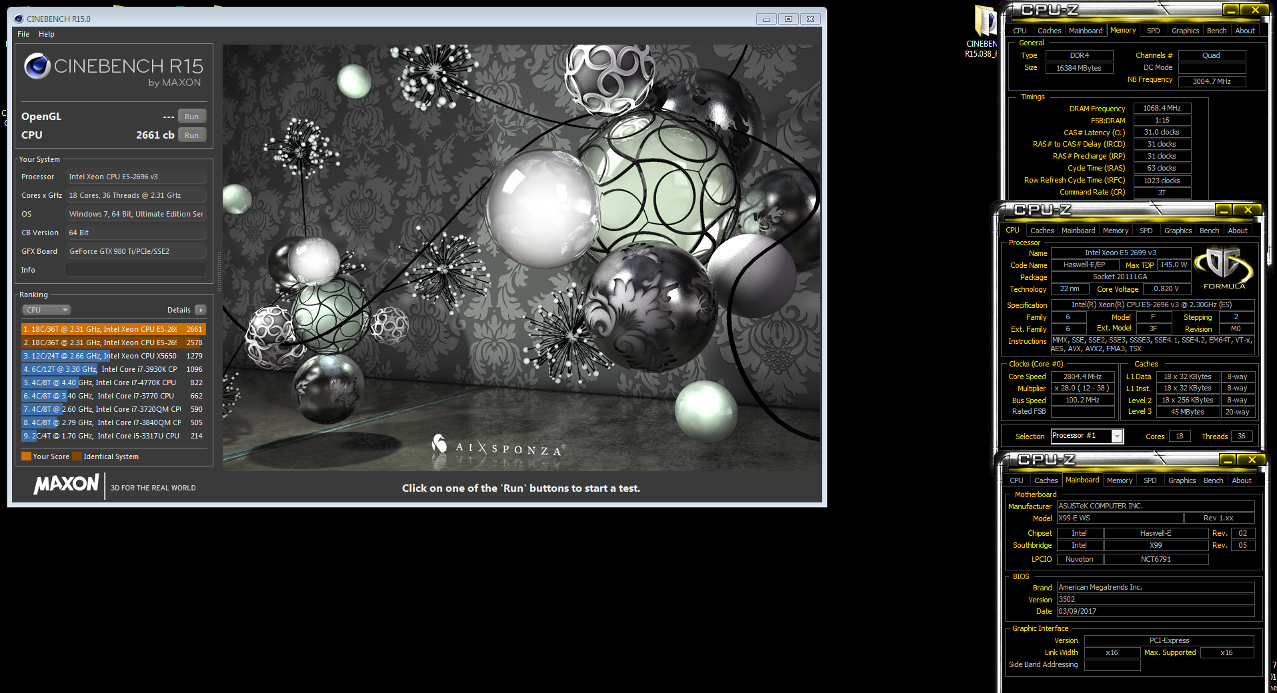Open Mainboard tab in processor CPU-Z window
This screenshot has width=1277, height=693.
coord(1078,231)
